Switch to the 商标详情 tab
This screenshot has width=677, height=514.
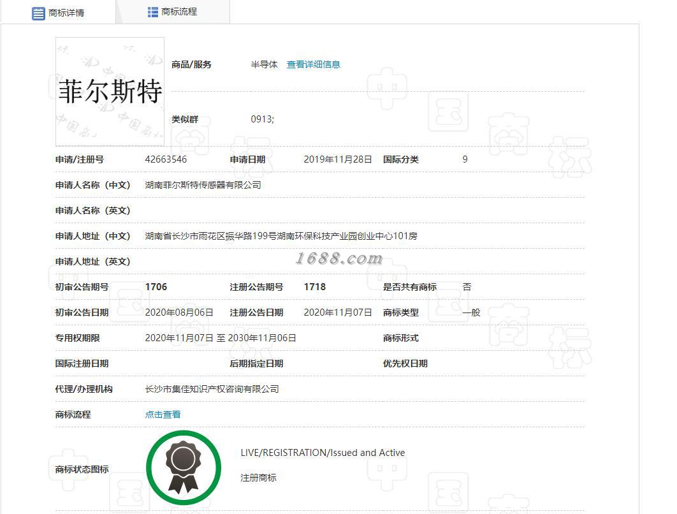[58, 13]
